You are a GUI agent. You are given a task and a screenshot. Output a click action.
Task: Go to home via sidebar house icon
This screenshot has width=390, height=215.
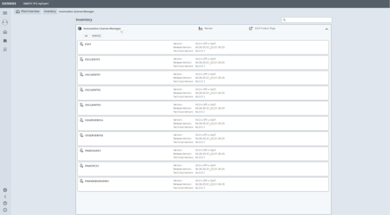tap(5, 32)
